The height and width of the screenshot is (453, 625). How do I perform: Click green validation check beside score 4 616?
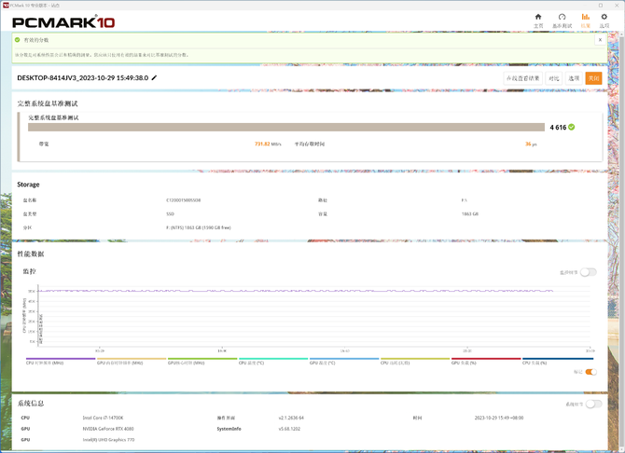572,127
